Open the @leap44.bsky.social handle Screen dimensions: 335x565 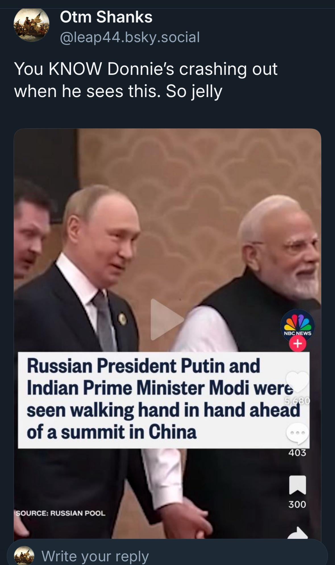(x=130, y=37)
